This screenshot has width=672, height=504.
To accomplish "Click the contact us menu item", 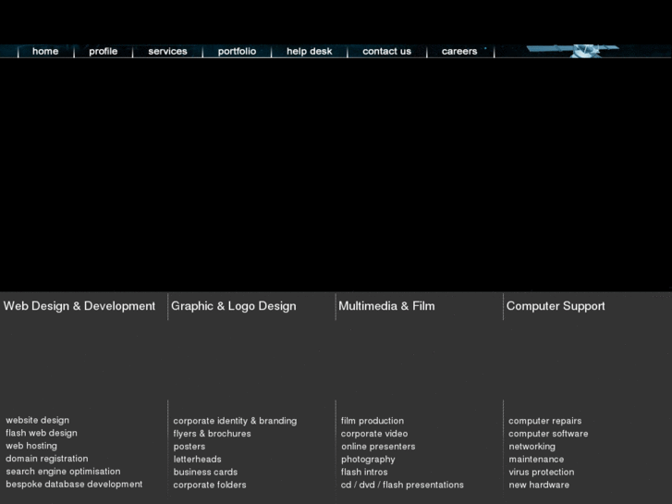I will (386, 52).
